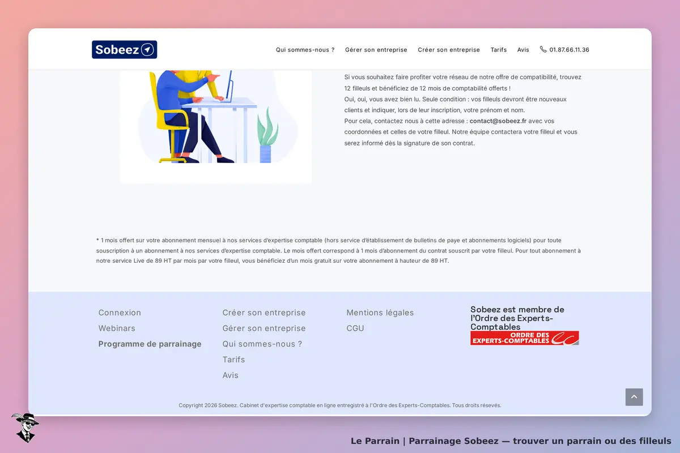
Task: Open the Connexion footer link
Action: coord(120,313)
